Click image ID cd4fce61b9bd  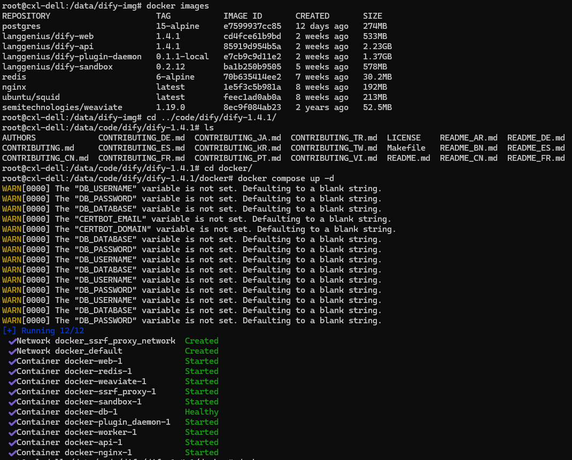(252, 36)
